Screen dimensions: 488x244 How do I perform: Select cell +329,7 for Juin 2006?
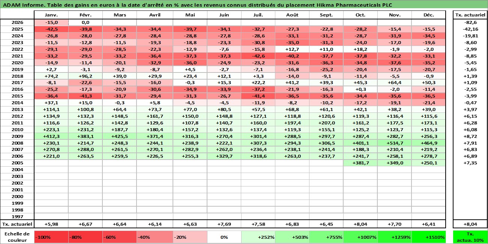tap(224, 156)
